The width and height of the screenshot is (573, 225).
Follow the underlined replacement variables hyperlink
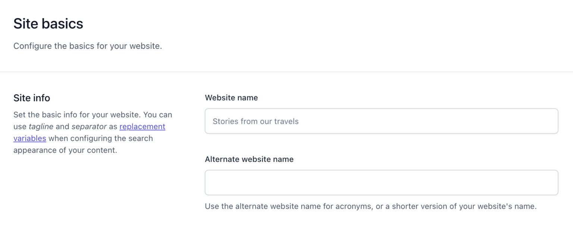tap(142, 127)
